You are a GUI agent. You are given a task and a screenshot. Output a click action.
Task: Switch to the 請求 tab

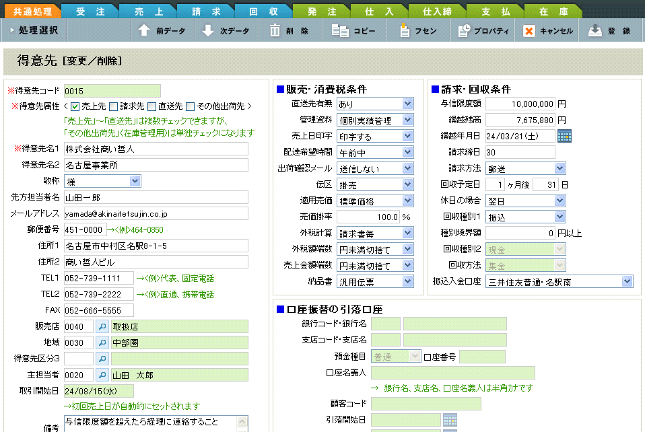(207, 11)
